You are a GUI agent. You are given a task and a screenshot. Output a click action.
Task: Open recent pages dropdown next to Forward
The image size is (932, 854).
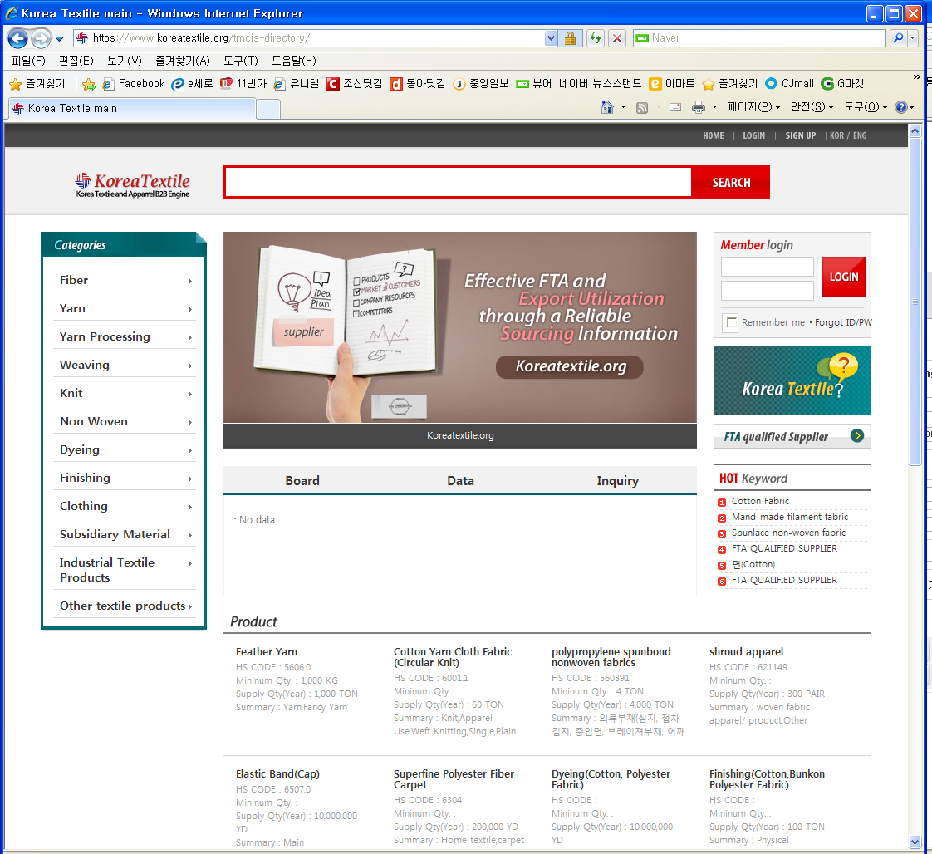[60, 39]
